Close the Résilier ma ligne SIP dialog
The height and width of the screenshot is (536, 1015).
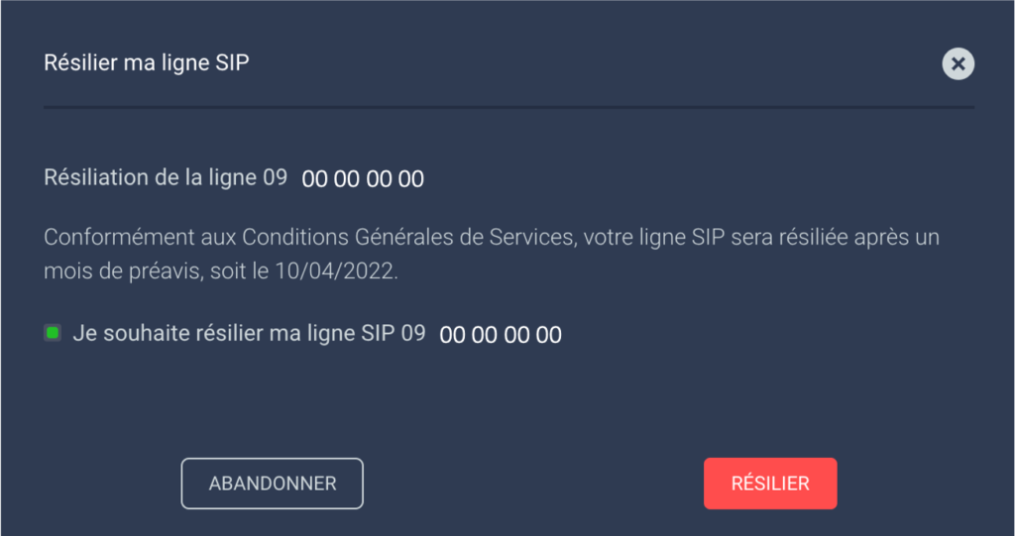pyautogui.click(x=958, y=64)
